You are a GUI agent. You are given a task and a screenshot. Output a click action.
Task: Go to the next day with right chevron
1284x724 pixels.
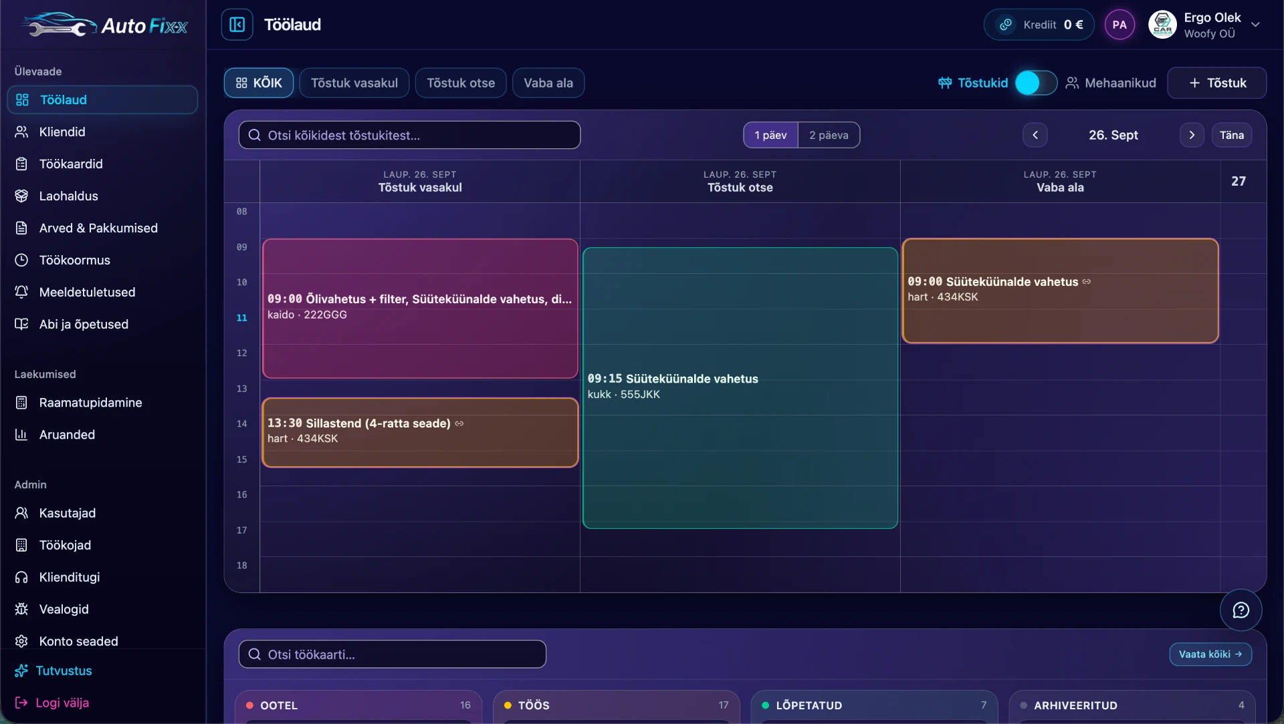tap(1191, 135)
